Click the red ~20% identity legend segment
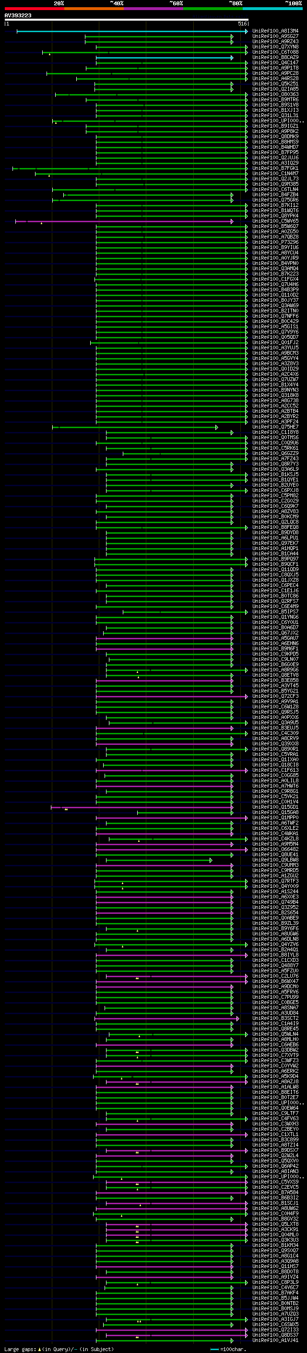 point(34,9)
